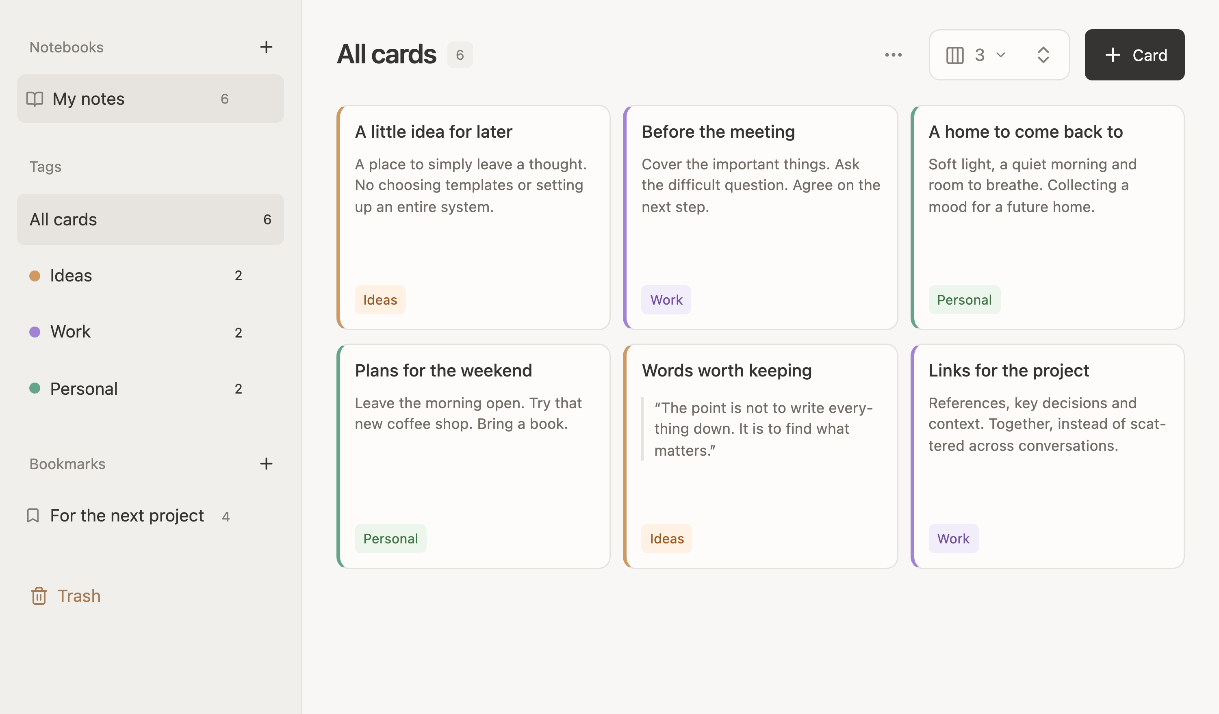Add a new bookmark with plus icon
This screenshot has width=1219, height=714.
[266, 463]
